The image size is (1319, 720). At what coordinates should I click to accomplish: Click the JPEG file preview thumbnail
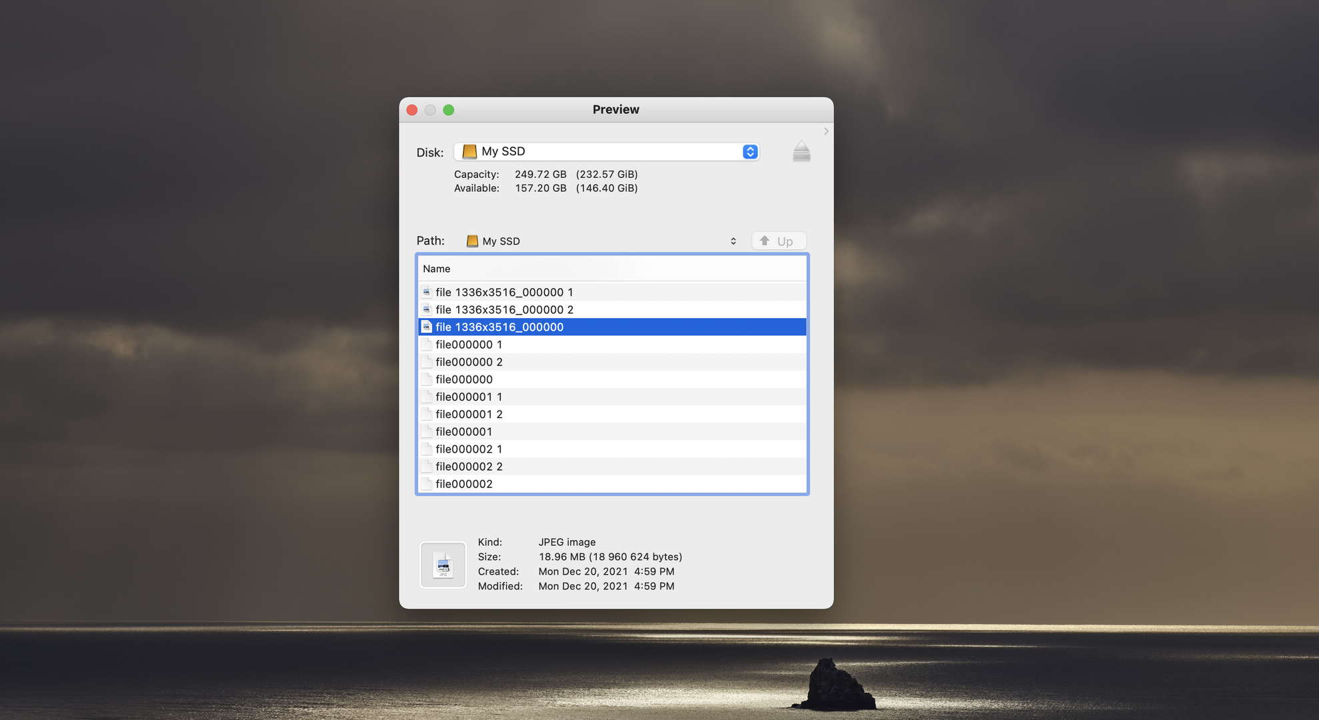(x=443, y=565)
